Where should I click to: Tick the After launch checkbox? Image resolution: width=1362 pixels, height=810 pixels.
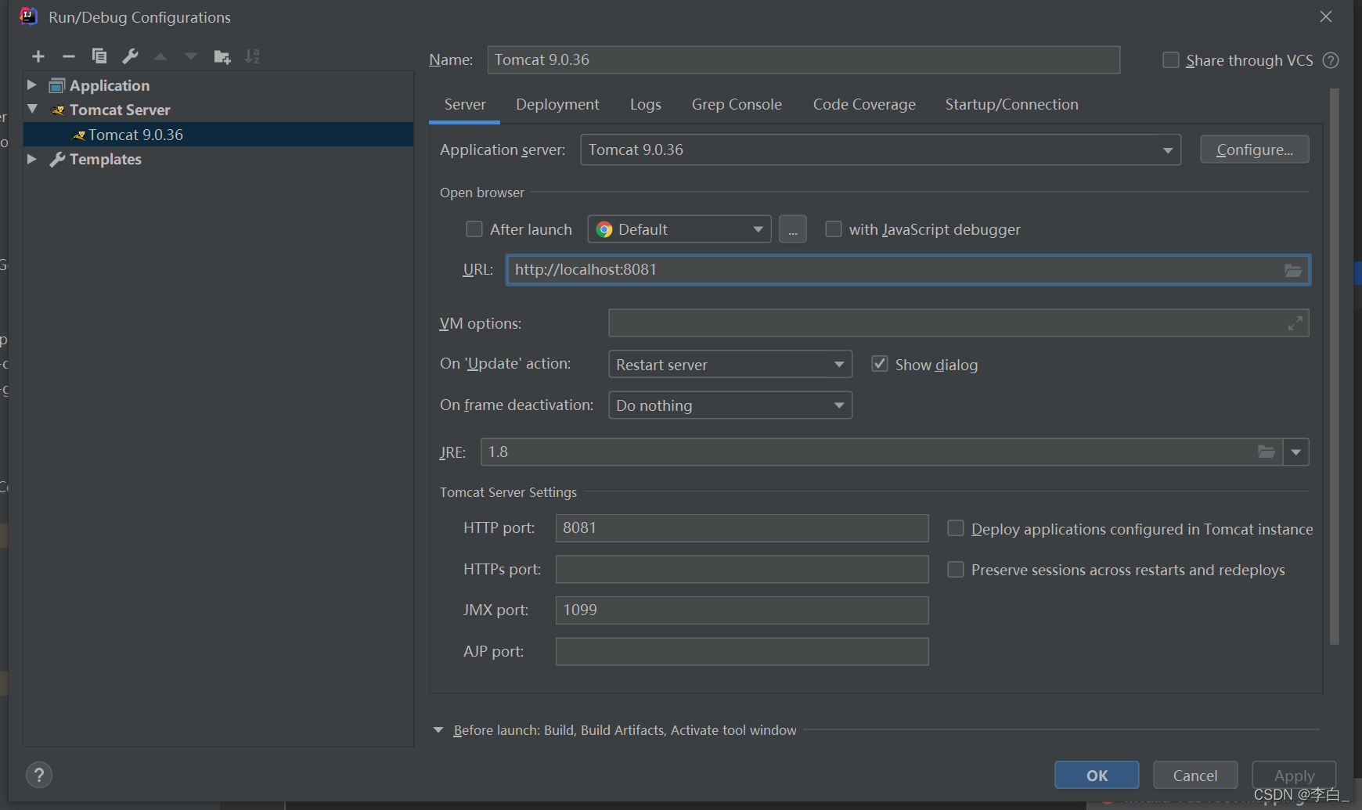tap(474, 229)
